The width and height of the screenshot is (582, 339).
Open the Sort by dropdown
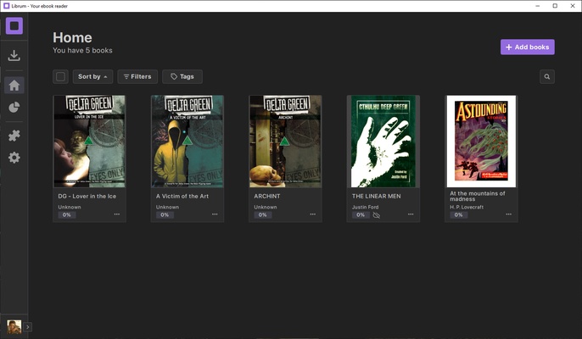(92, 77)
